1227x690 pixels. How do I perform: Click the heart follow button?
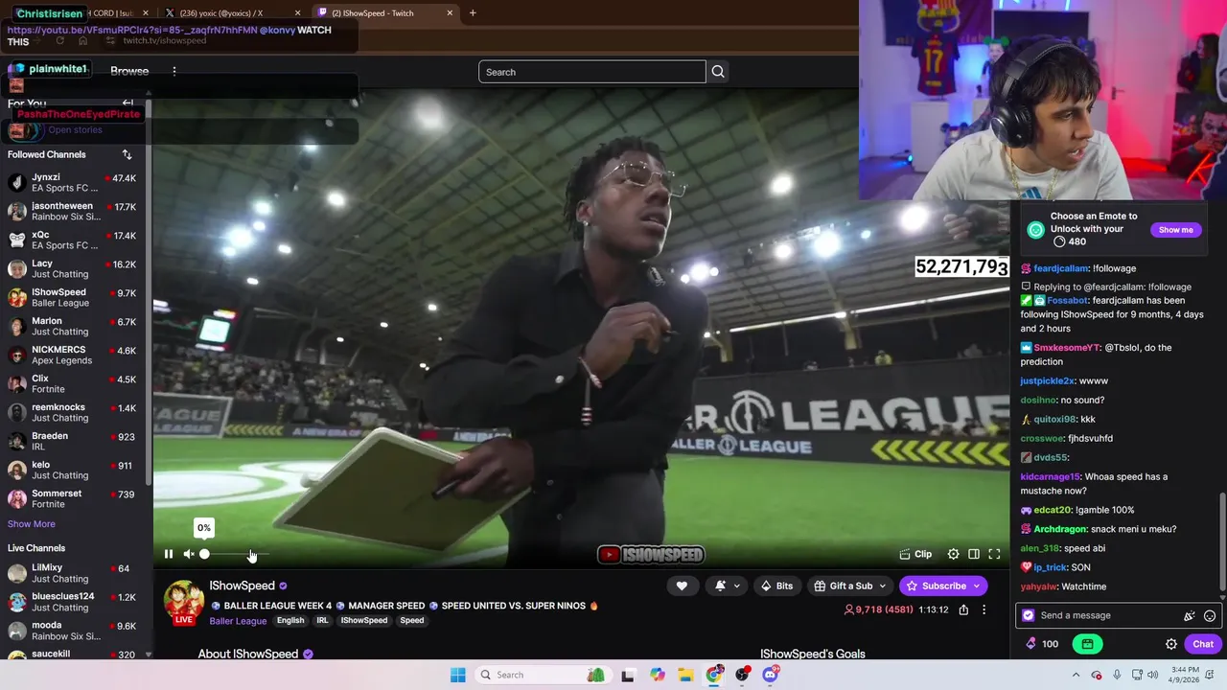682,586
